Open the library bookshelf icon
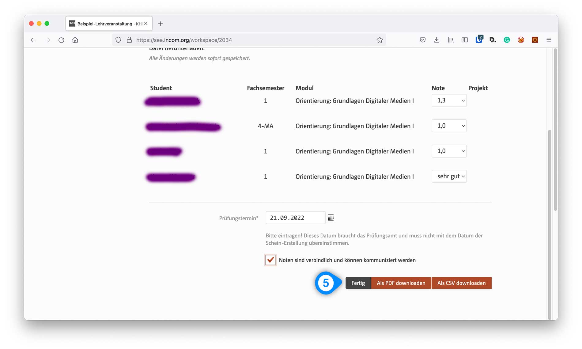This screenshot has height=349, width=582. (x=451, y=40)
